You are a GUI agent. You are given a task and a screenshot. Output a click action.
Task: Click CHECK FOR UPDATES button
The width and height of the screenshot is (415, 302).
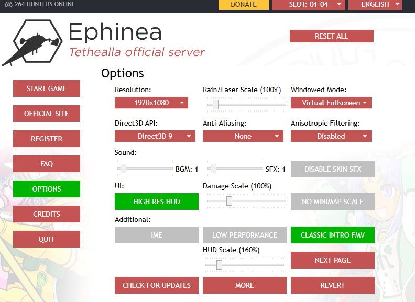tap(157, 285)
